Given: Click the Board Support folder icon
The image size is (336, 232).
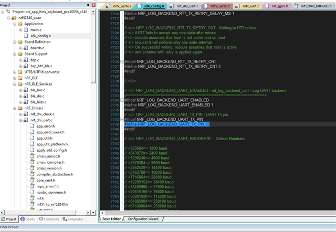Looking at the screenshot, I should pos(20,54).
